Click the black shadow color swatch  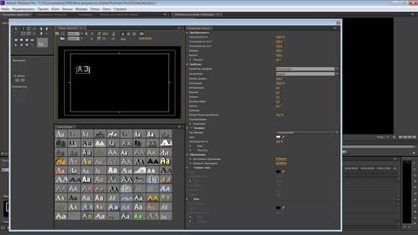point(278,172)
